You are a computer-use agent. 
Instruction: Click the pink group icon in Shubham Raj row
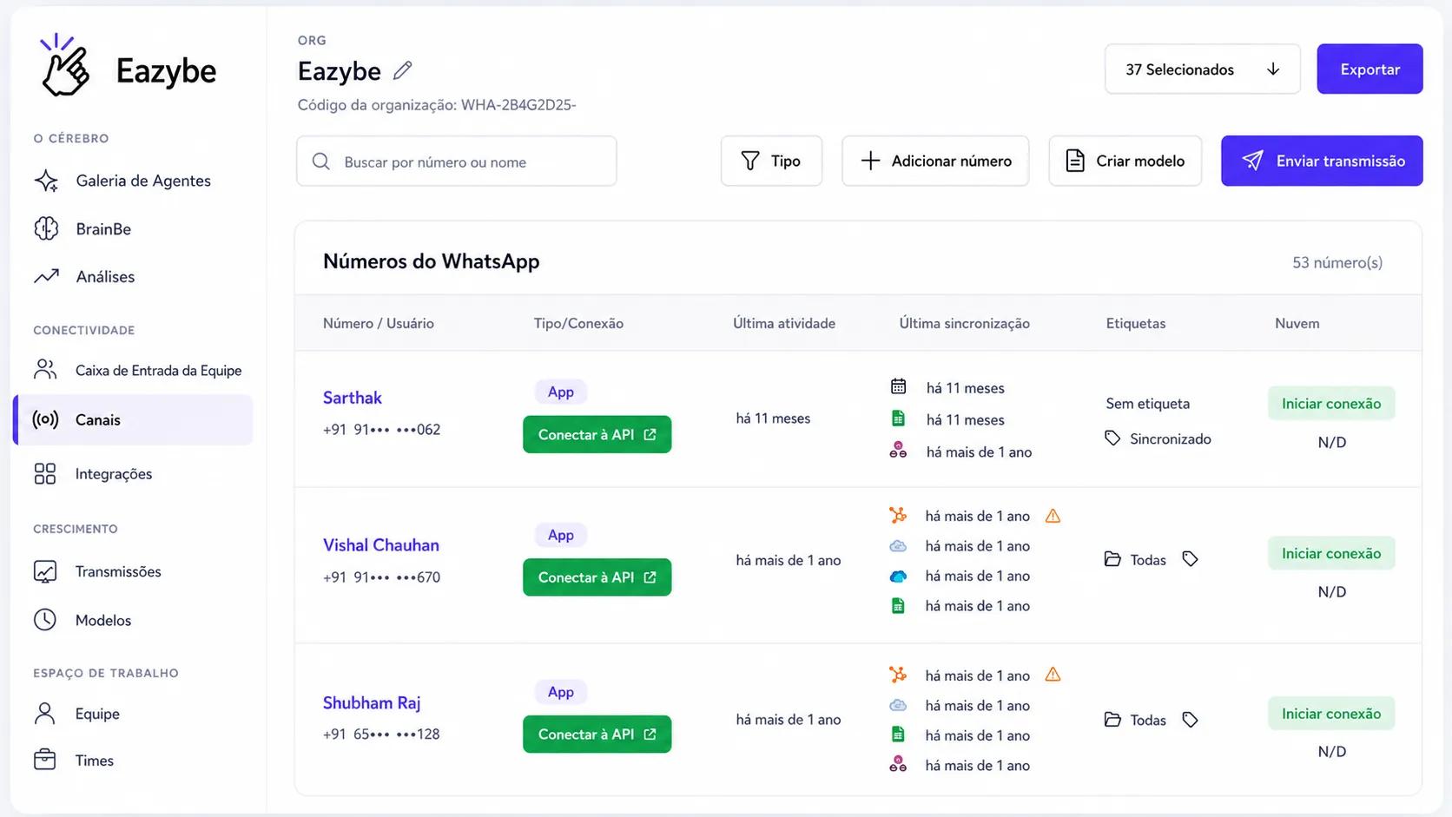[898, 764]
